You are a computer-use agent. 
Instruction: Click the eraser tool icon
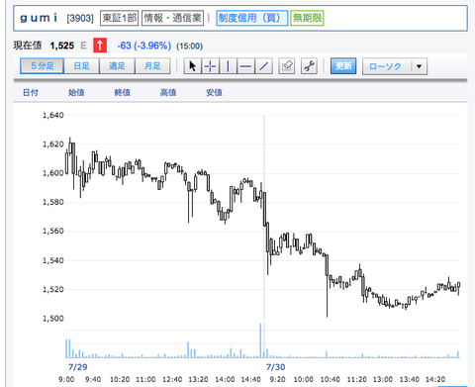click(287, 66)
